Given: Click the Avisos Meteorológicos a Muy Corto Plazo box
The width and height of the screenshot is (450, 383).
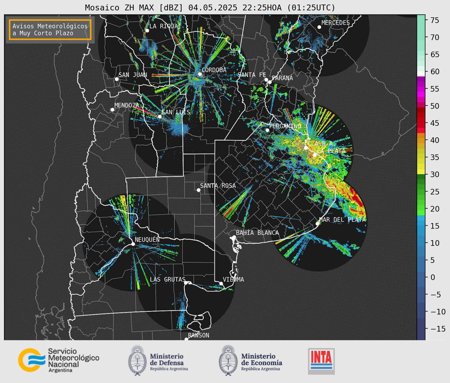Looking at the screenshot, I should (50, 30).
